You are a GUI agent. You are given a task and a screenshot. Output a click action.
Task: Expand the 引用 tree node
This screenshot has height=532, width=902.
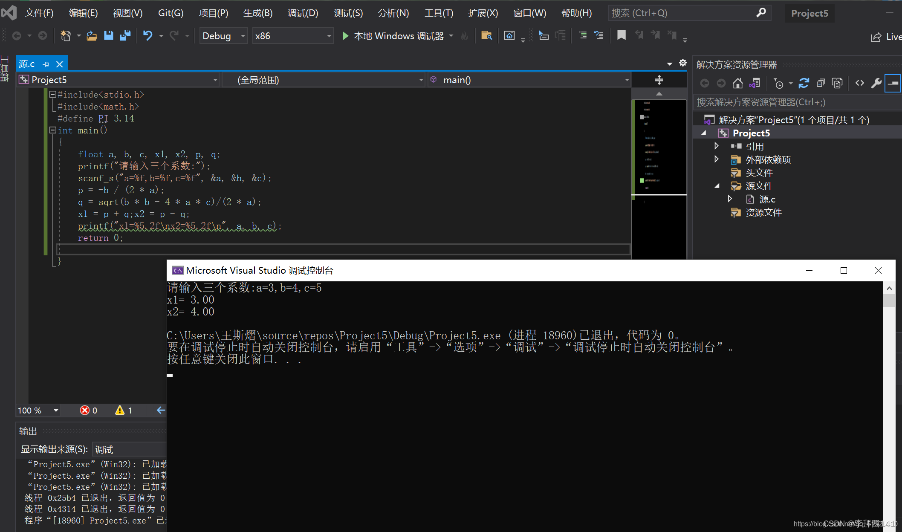[x=717, y=146]
